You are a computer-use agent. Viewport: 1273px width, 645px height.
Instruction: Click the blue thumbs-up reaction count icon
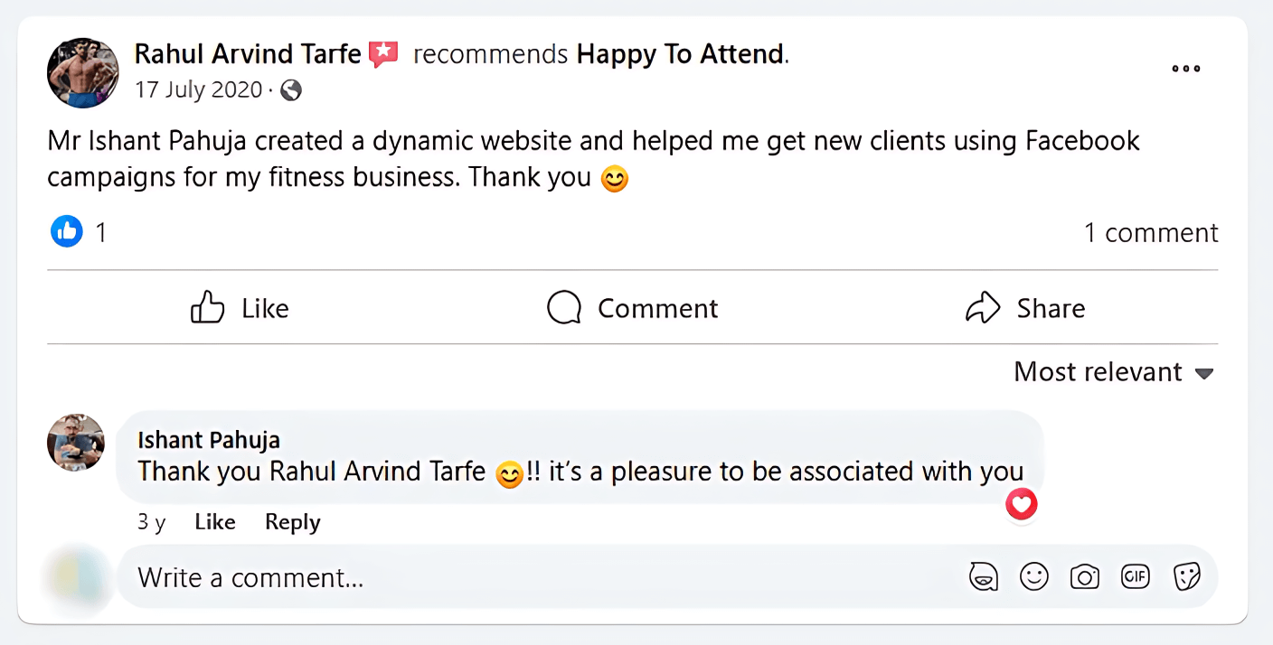point(67,232)
